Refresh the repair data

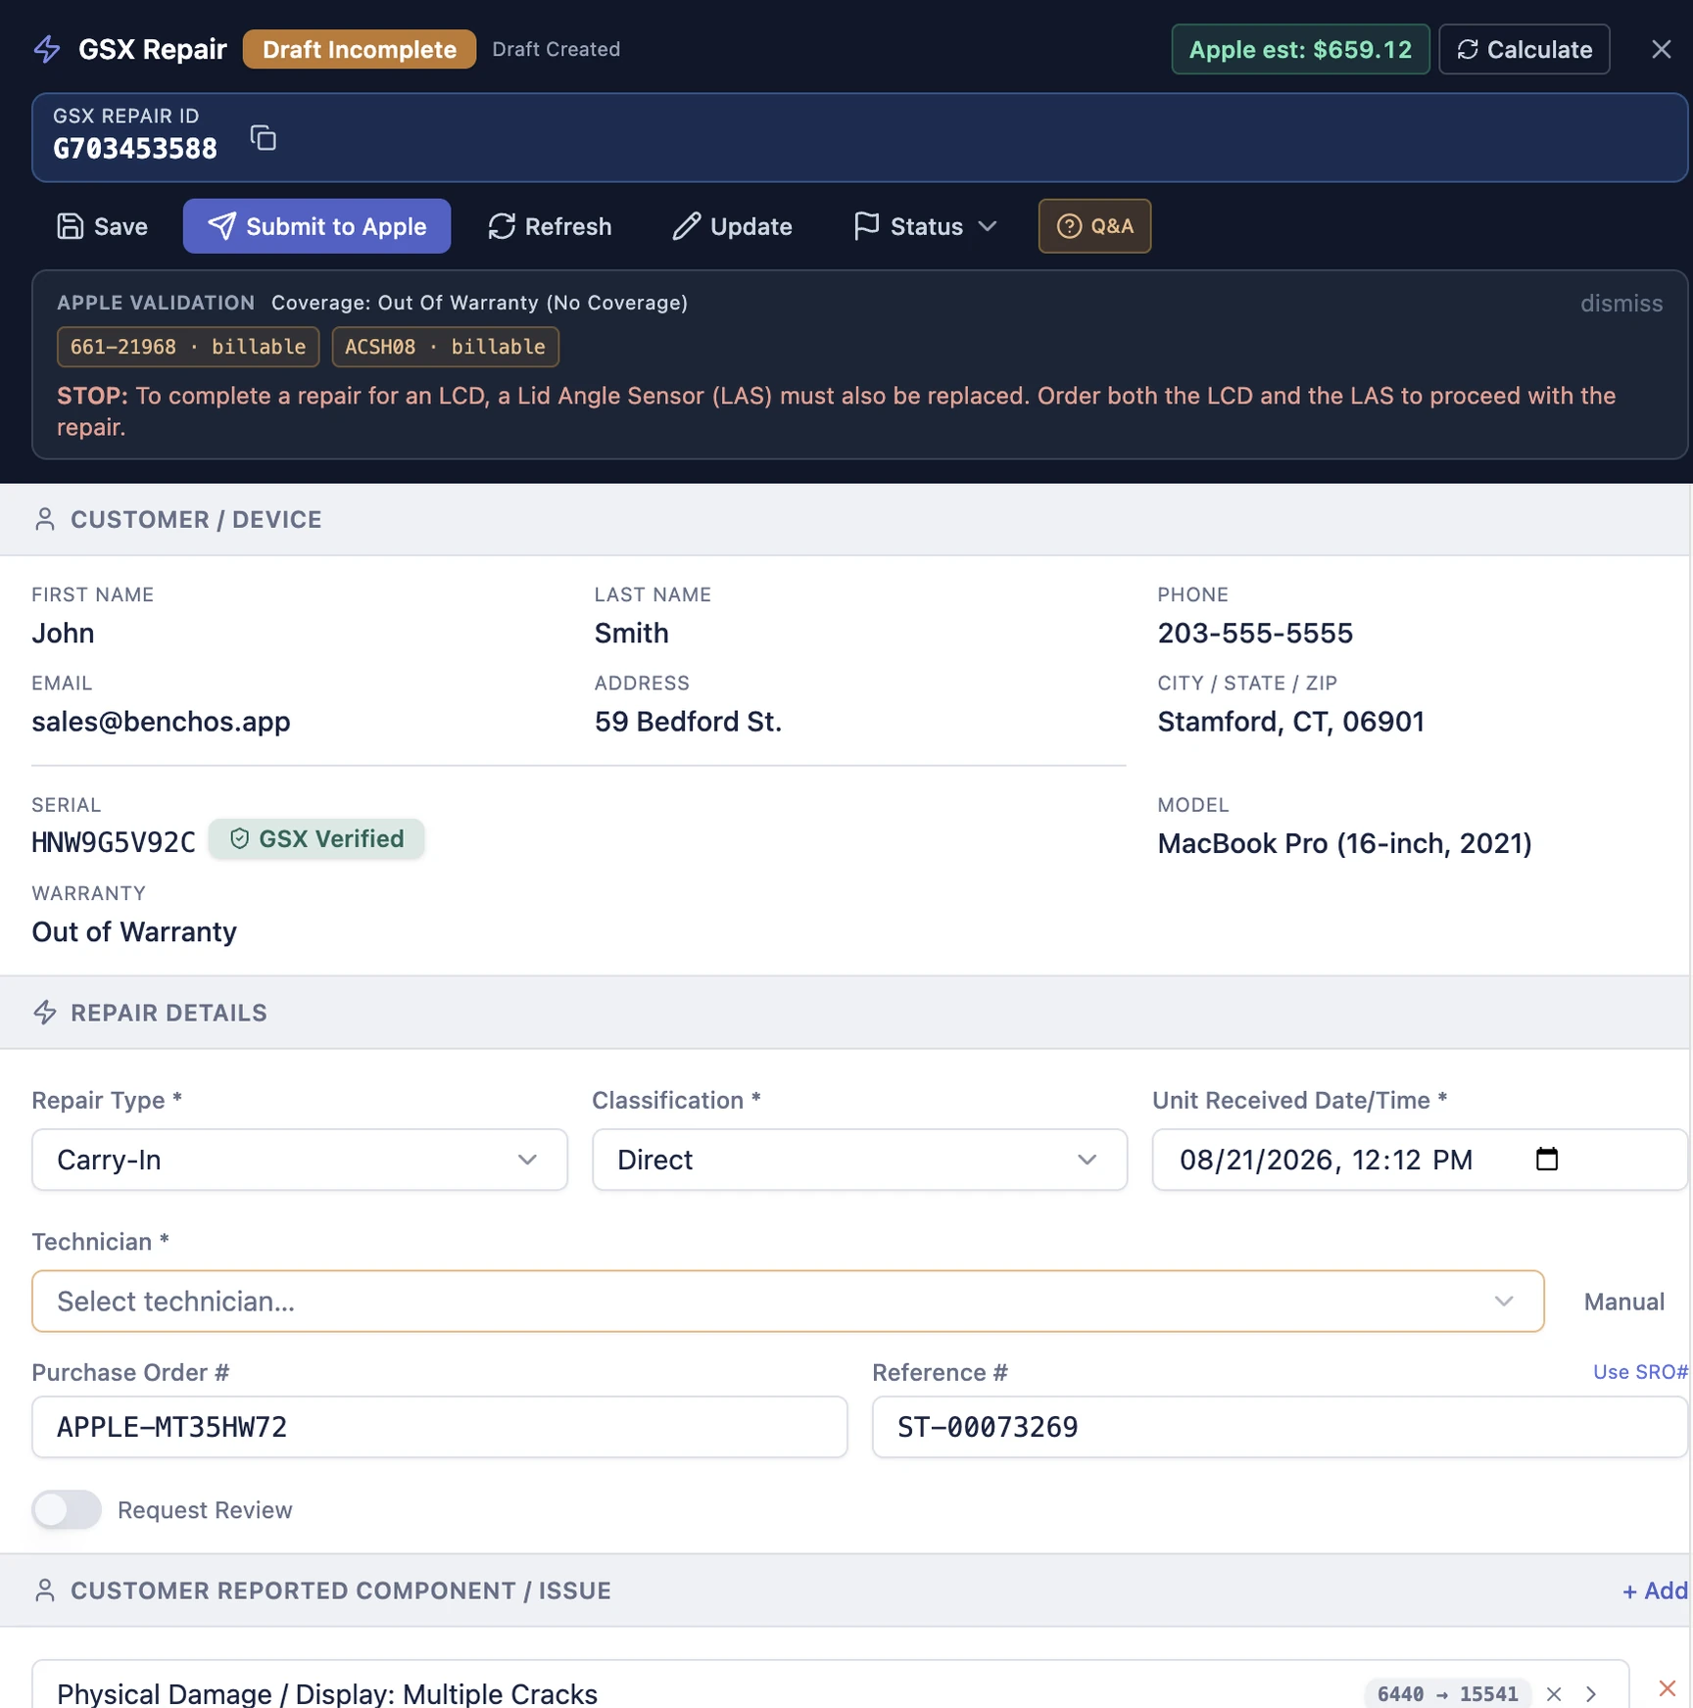[550, 226]
